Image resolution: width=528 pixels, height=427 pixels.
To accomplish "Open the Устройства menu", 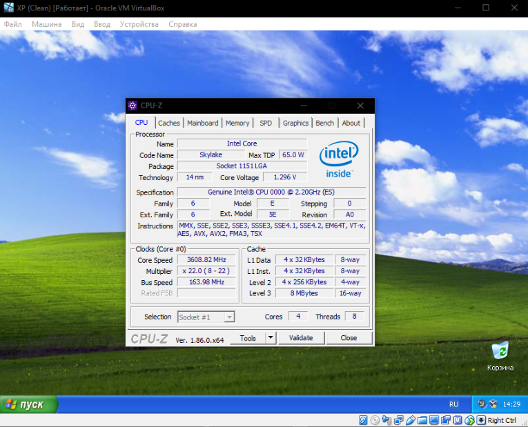I will pos(139,24).
